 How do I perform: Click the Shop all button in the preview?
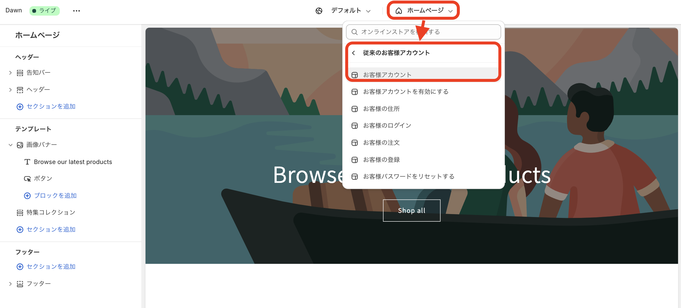coord(411,210)
